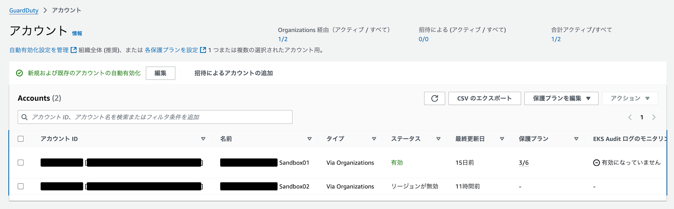Select the Sandbox02 account checkbox
The image size is (674, 209).
point(21,186)
